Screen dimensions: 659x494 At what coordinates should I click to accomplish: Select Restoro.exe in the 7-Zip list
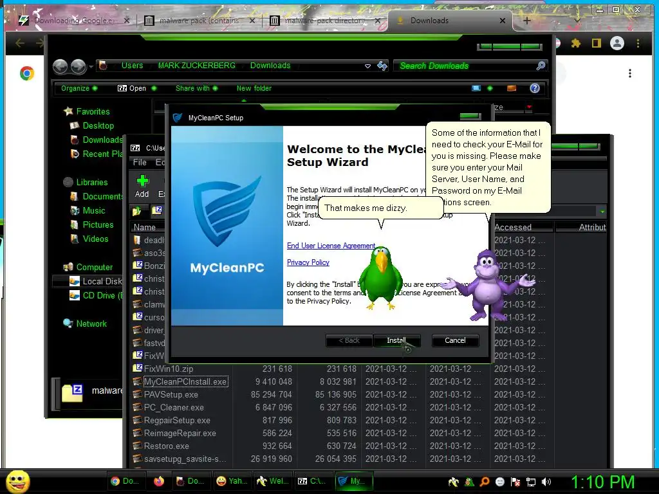point(167,446)
